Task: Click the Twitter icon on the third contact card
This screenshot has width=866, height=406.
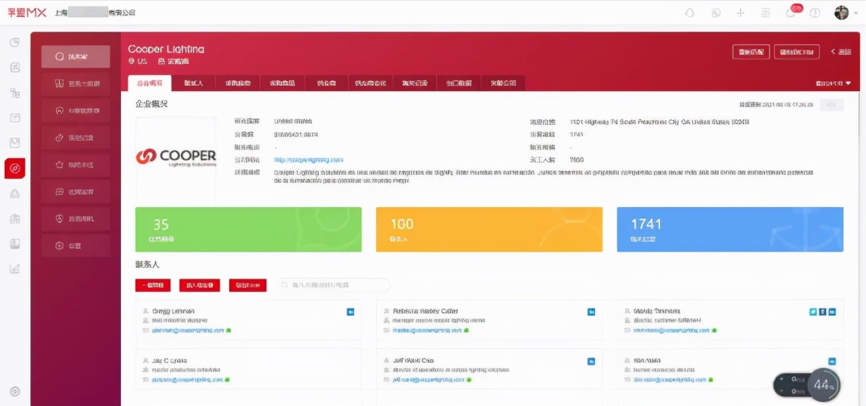Action: click(x=813, y=312)
